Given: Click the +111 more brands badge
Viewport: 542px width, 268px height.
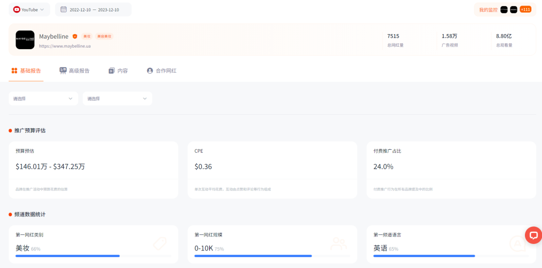Looking at the screenshot, I should click(525, 10).
